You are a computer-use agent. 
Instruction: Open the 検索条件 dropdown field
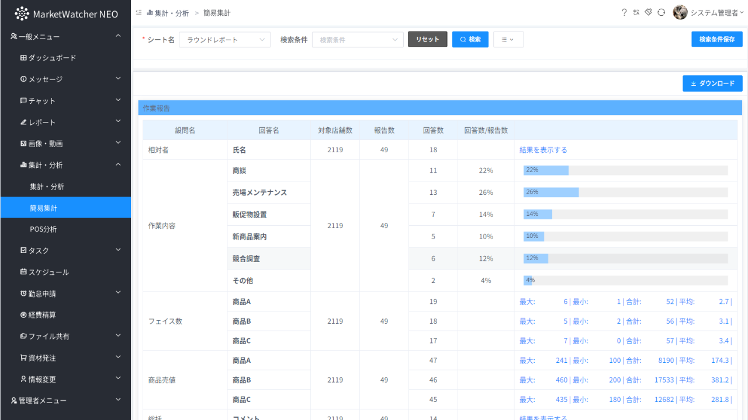click(x=358, y=40)
